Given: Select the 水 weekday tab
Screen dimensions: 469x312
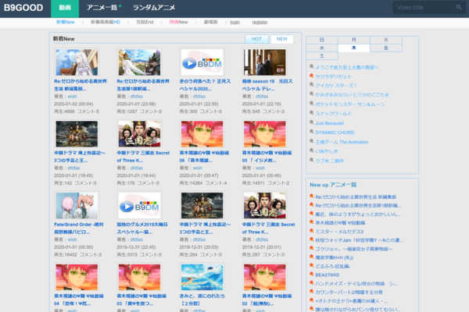Looking at the screenshot, I should click(x=322, y=48).
